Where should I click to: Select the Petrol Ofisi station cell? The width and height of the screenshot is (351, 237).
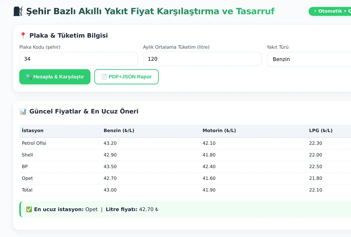[x=34, y=143]
